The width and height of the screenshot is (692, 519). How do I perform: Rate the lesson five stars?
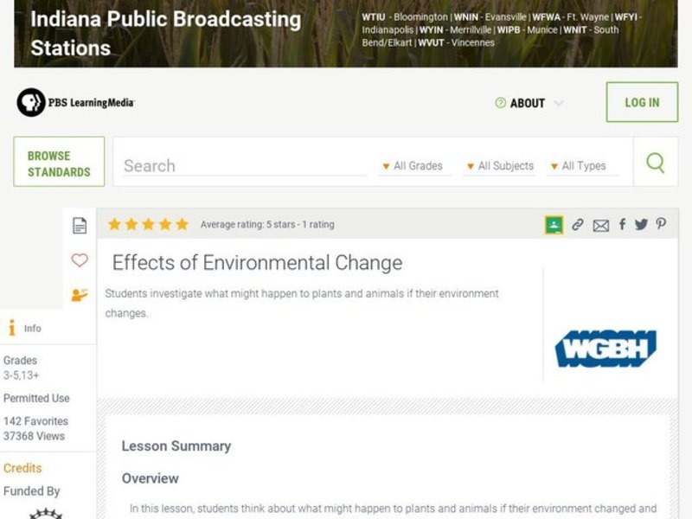click(182, 224)
